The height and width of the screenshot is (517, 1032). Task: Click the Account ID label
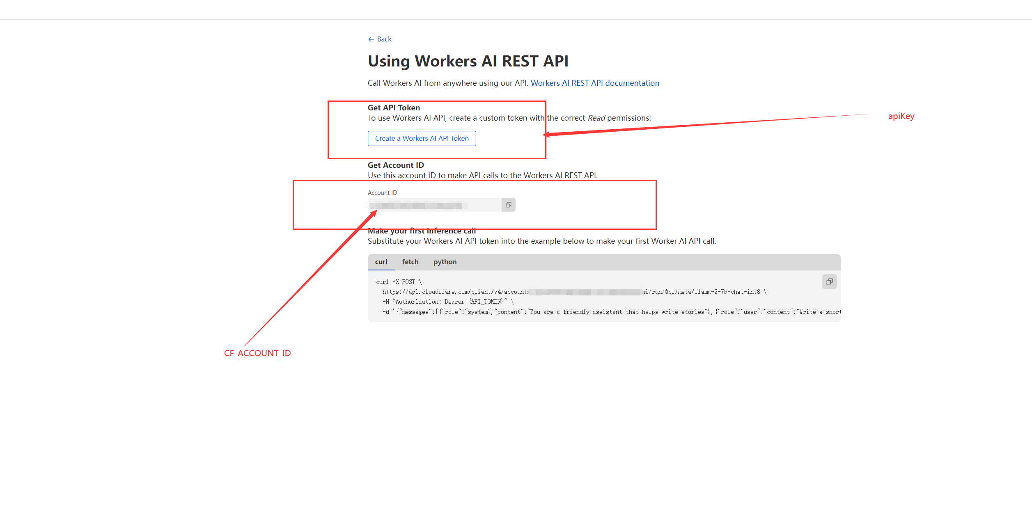[382, 193]
